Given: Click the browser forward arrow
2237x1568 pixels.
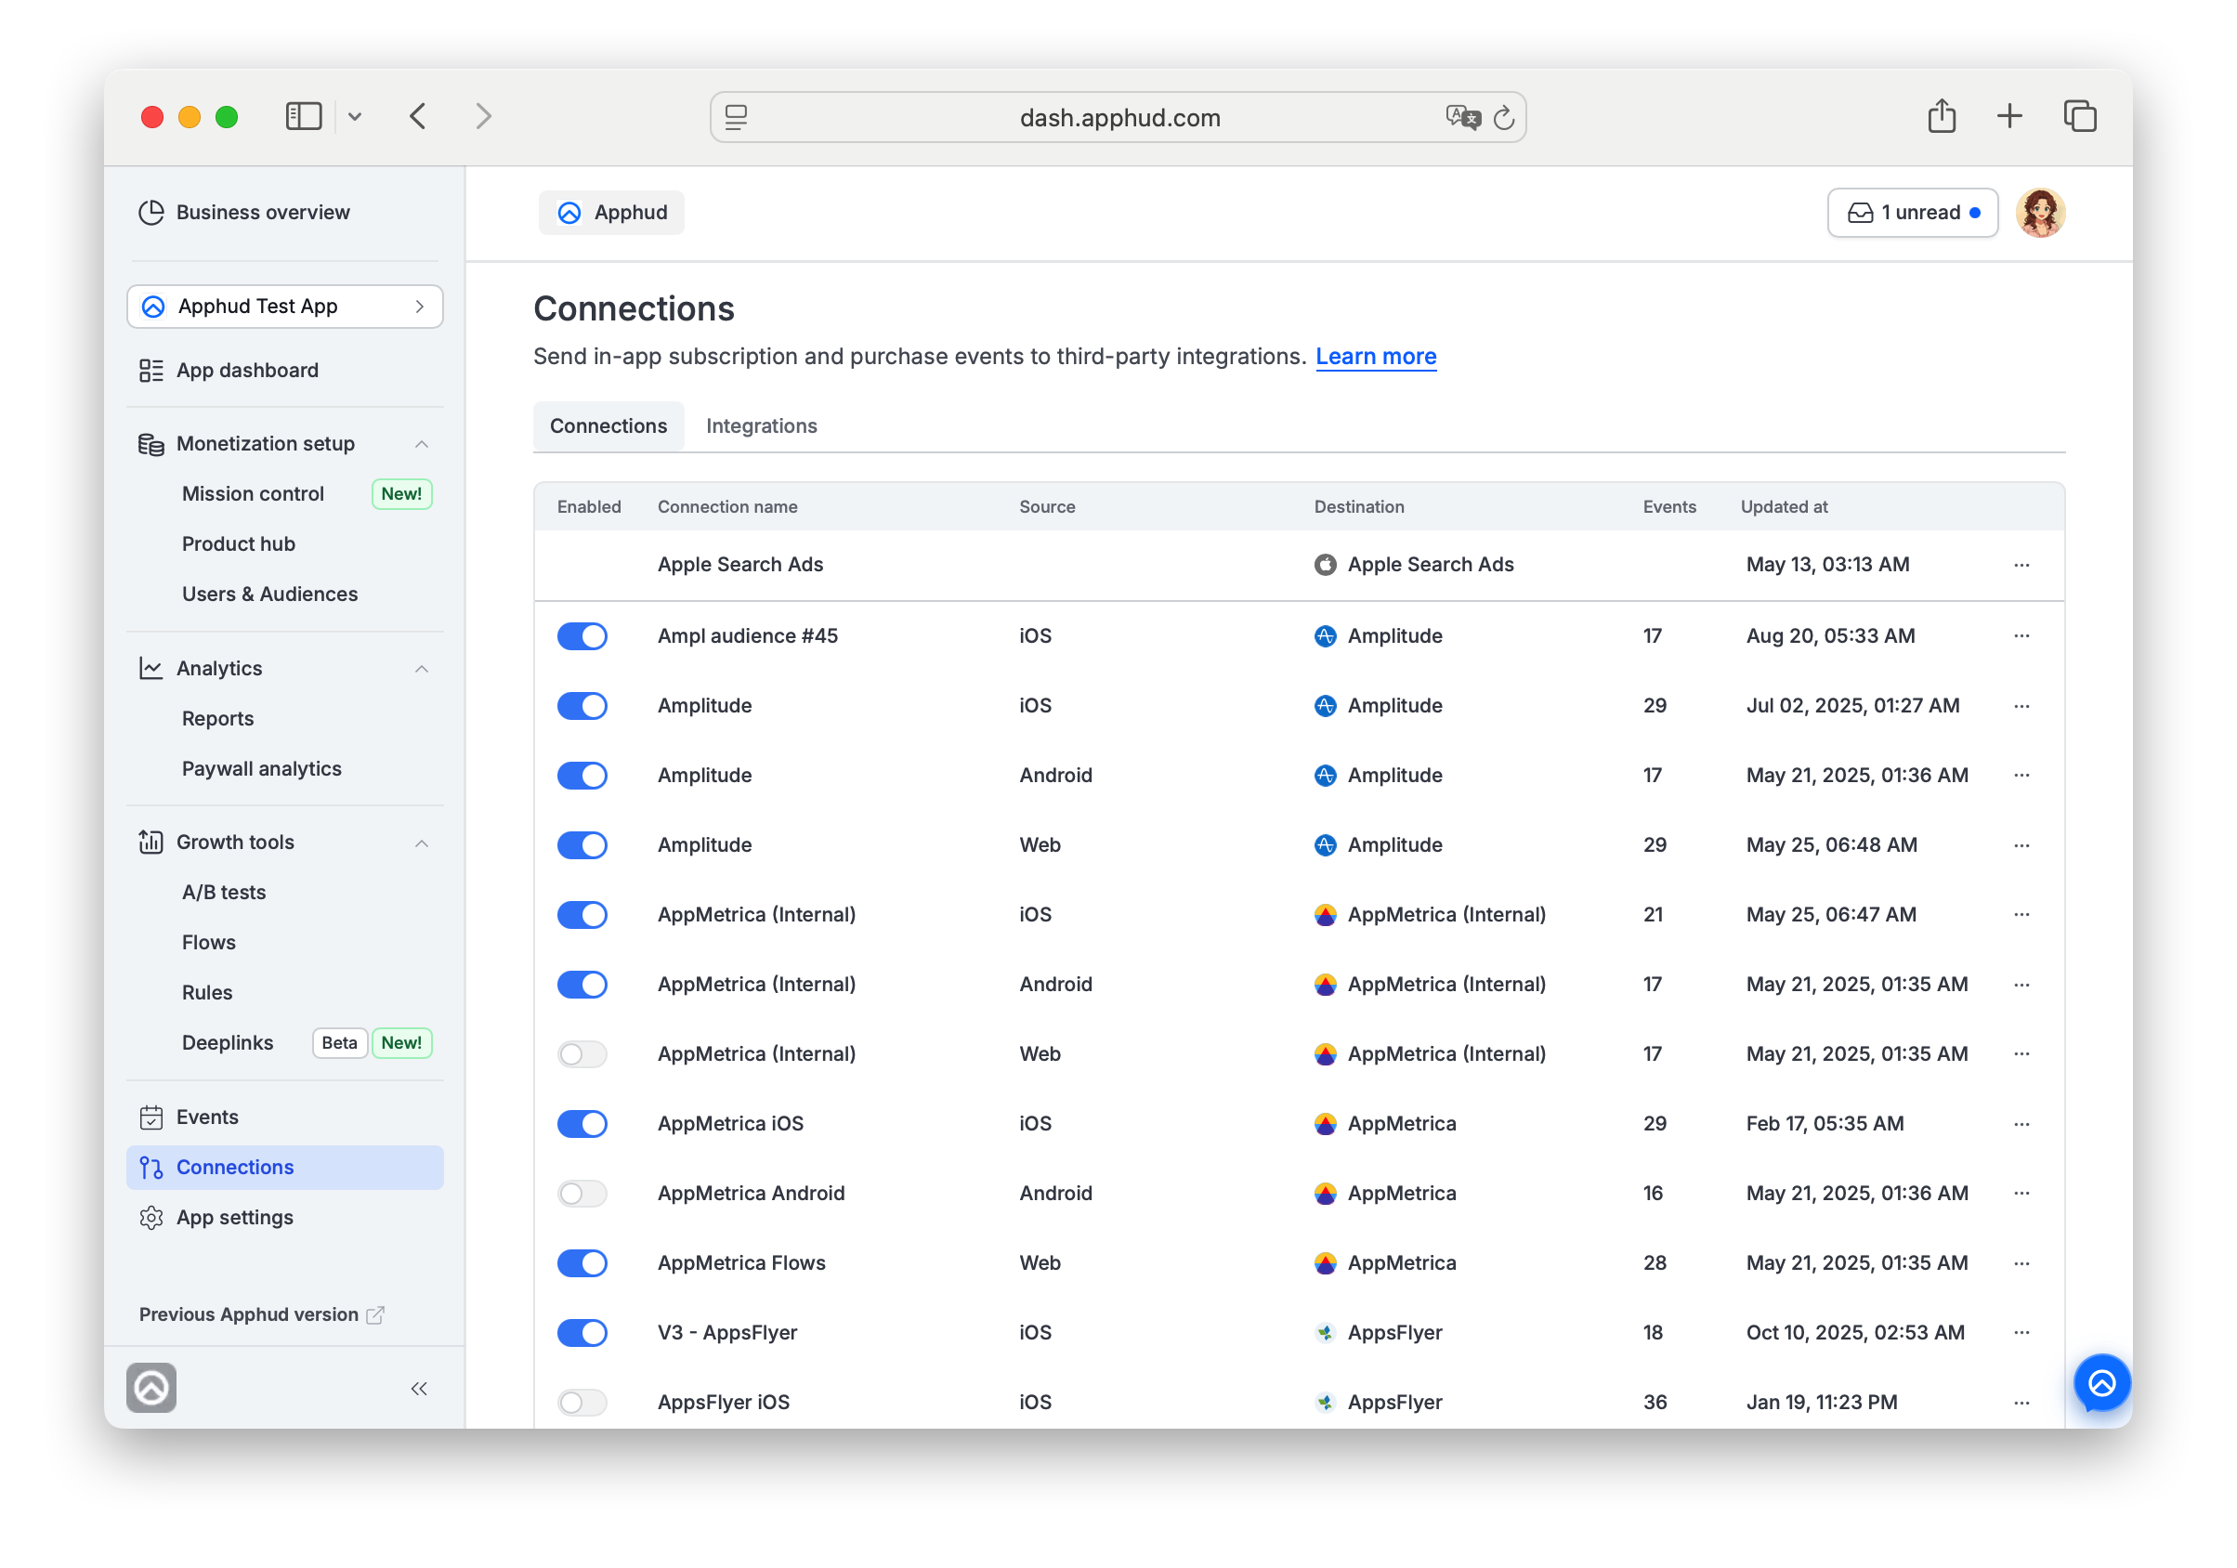Looking at the screenshot, I should [x=483, y=117].
